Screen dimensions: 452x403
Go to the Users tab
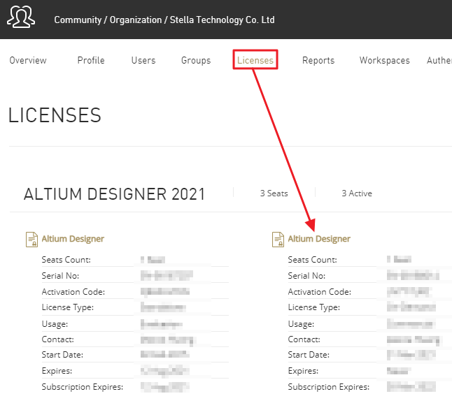[x=143, y=61]
